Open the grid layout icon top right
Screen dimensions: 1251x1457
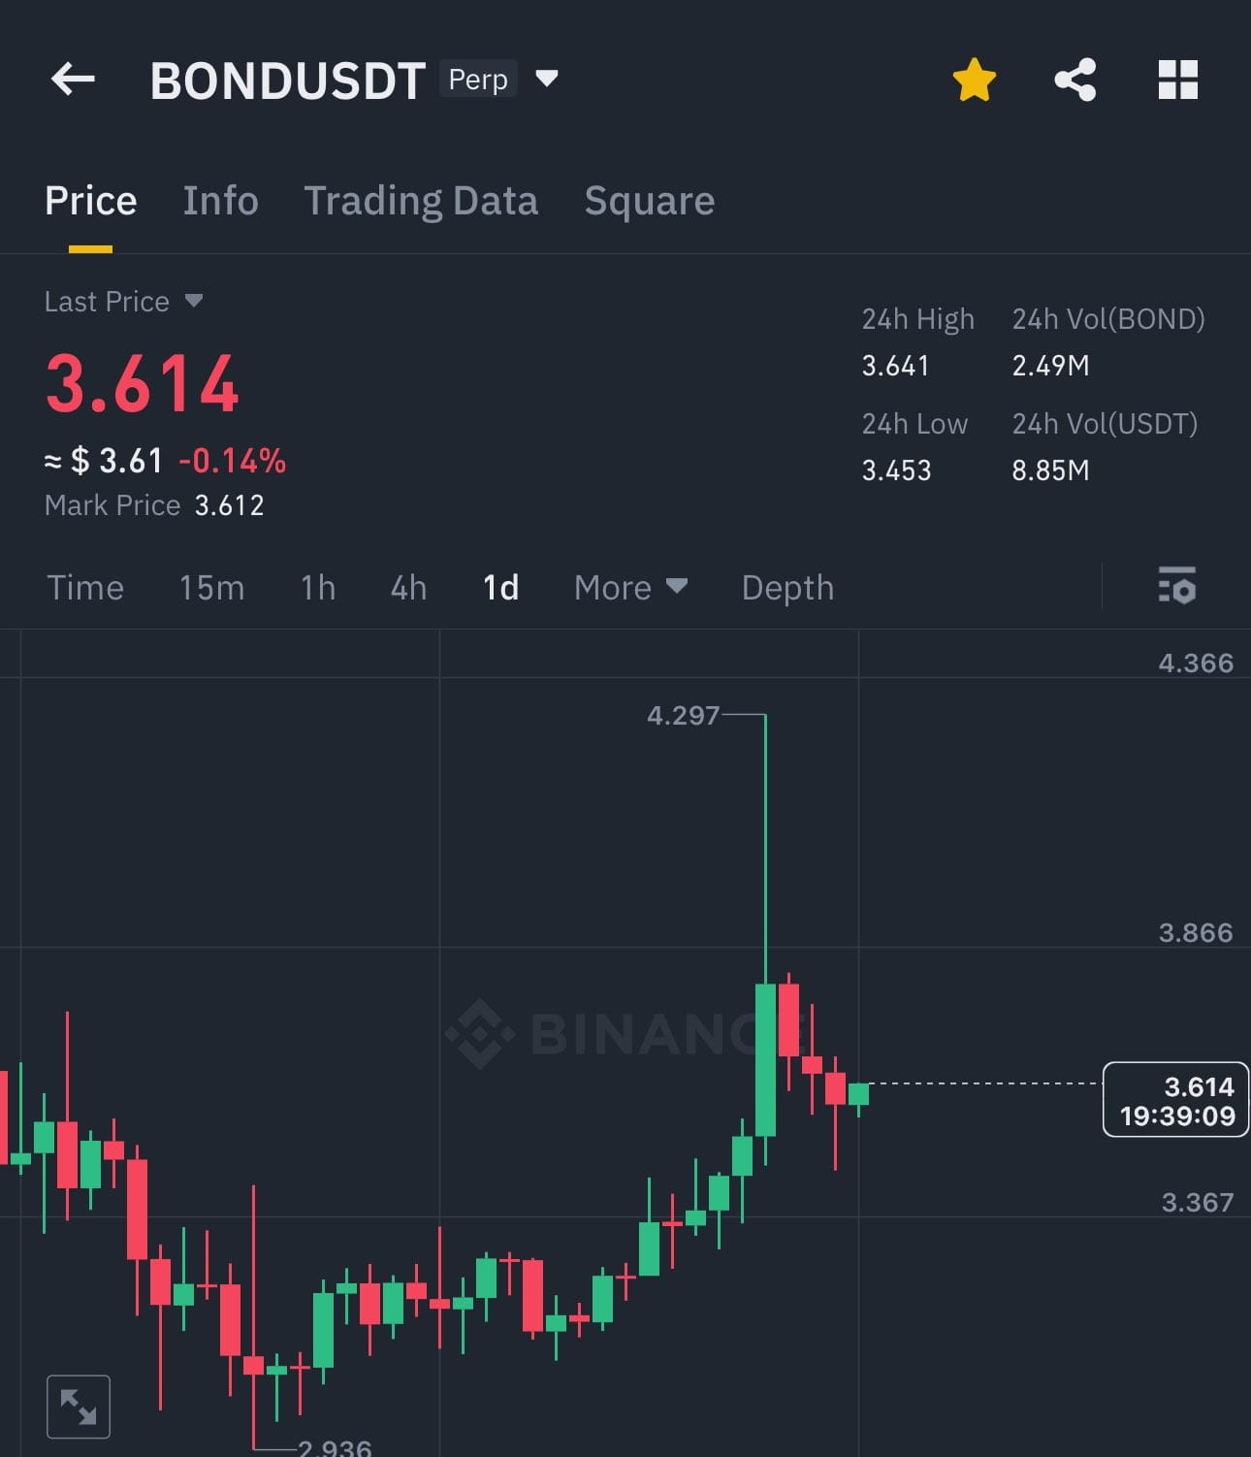pyautogui.click(x=1179, y=81)
